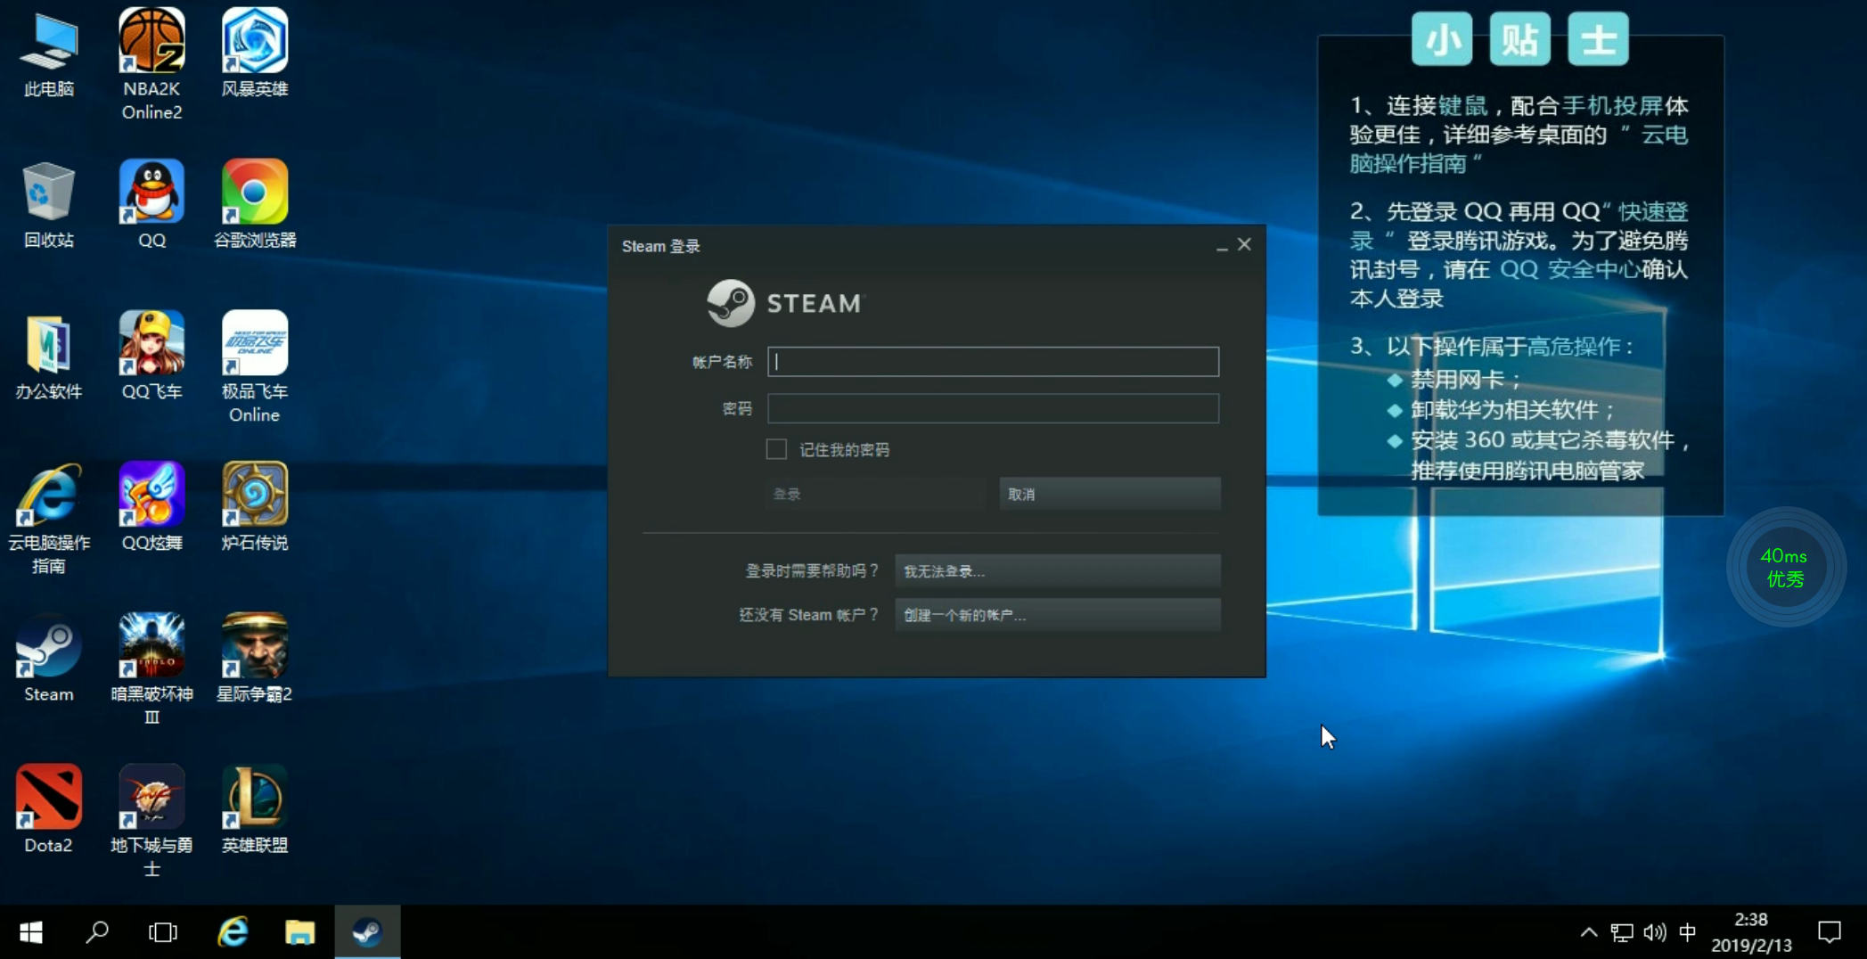Close the Steam 登录 dialog
Screen dimensions: 1867x959
pos(1244,244)
